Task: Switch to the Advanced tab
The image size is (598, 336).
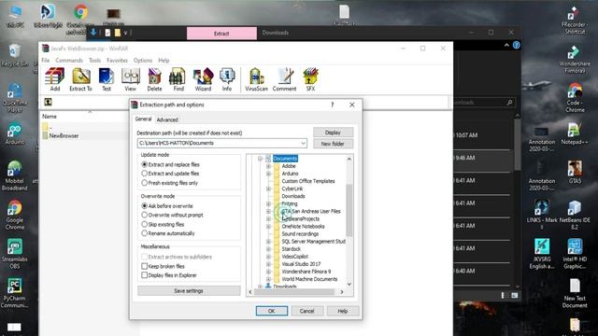Action: click(167, 119)
